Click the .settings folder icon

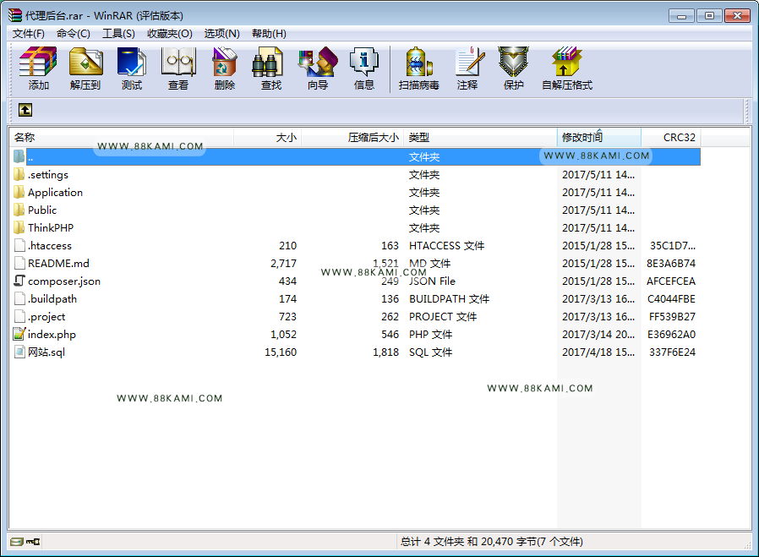pyautogui.click(x=19, y=174)
